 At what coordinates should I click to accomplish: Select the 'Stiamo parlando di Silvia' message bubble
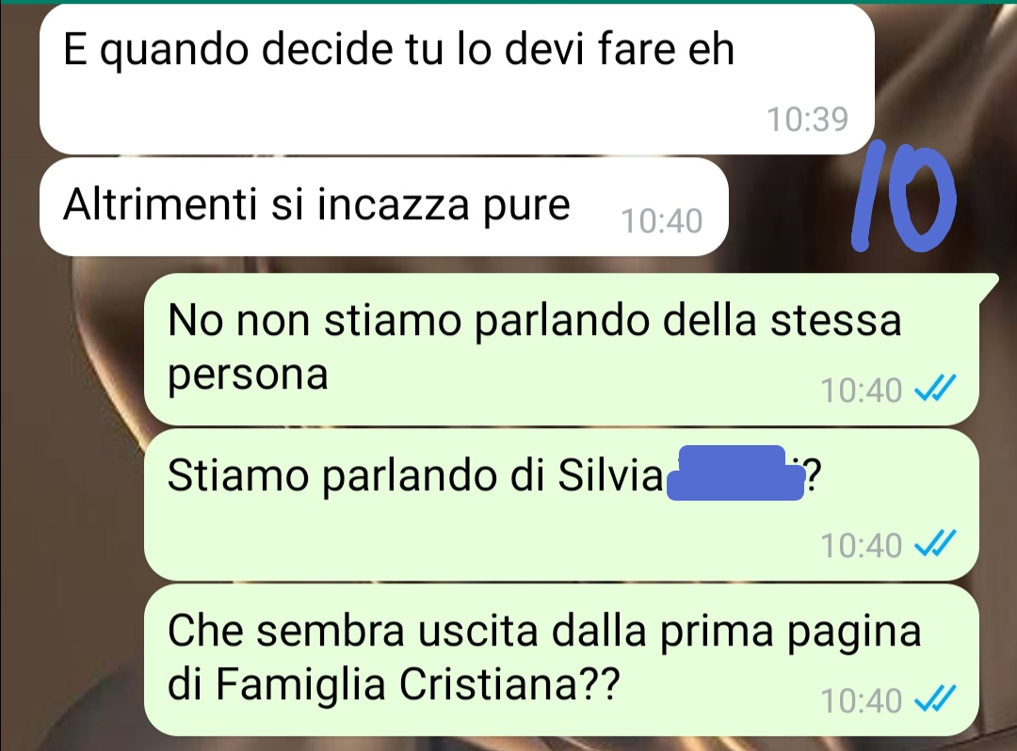[561, 504]
